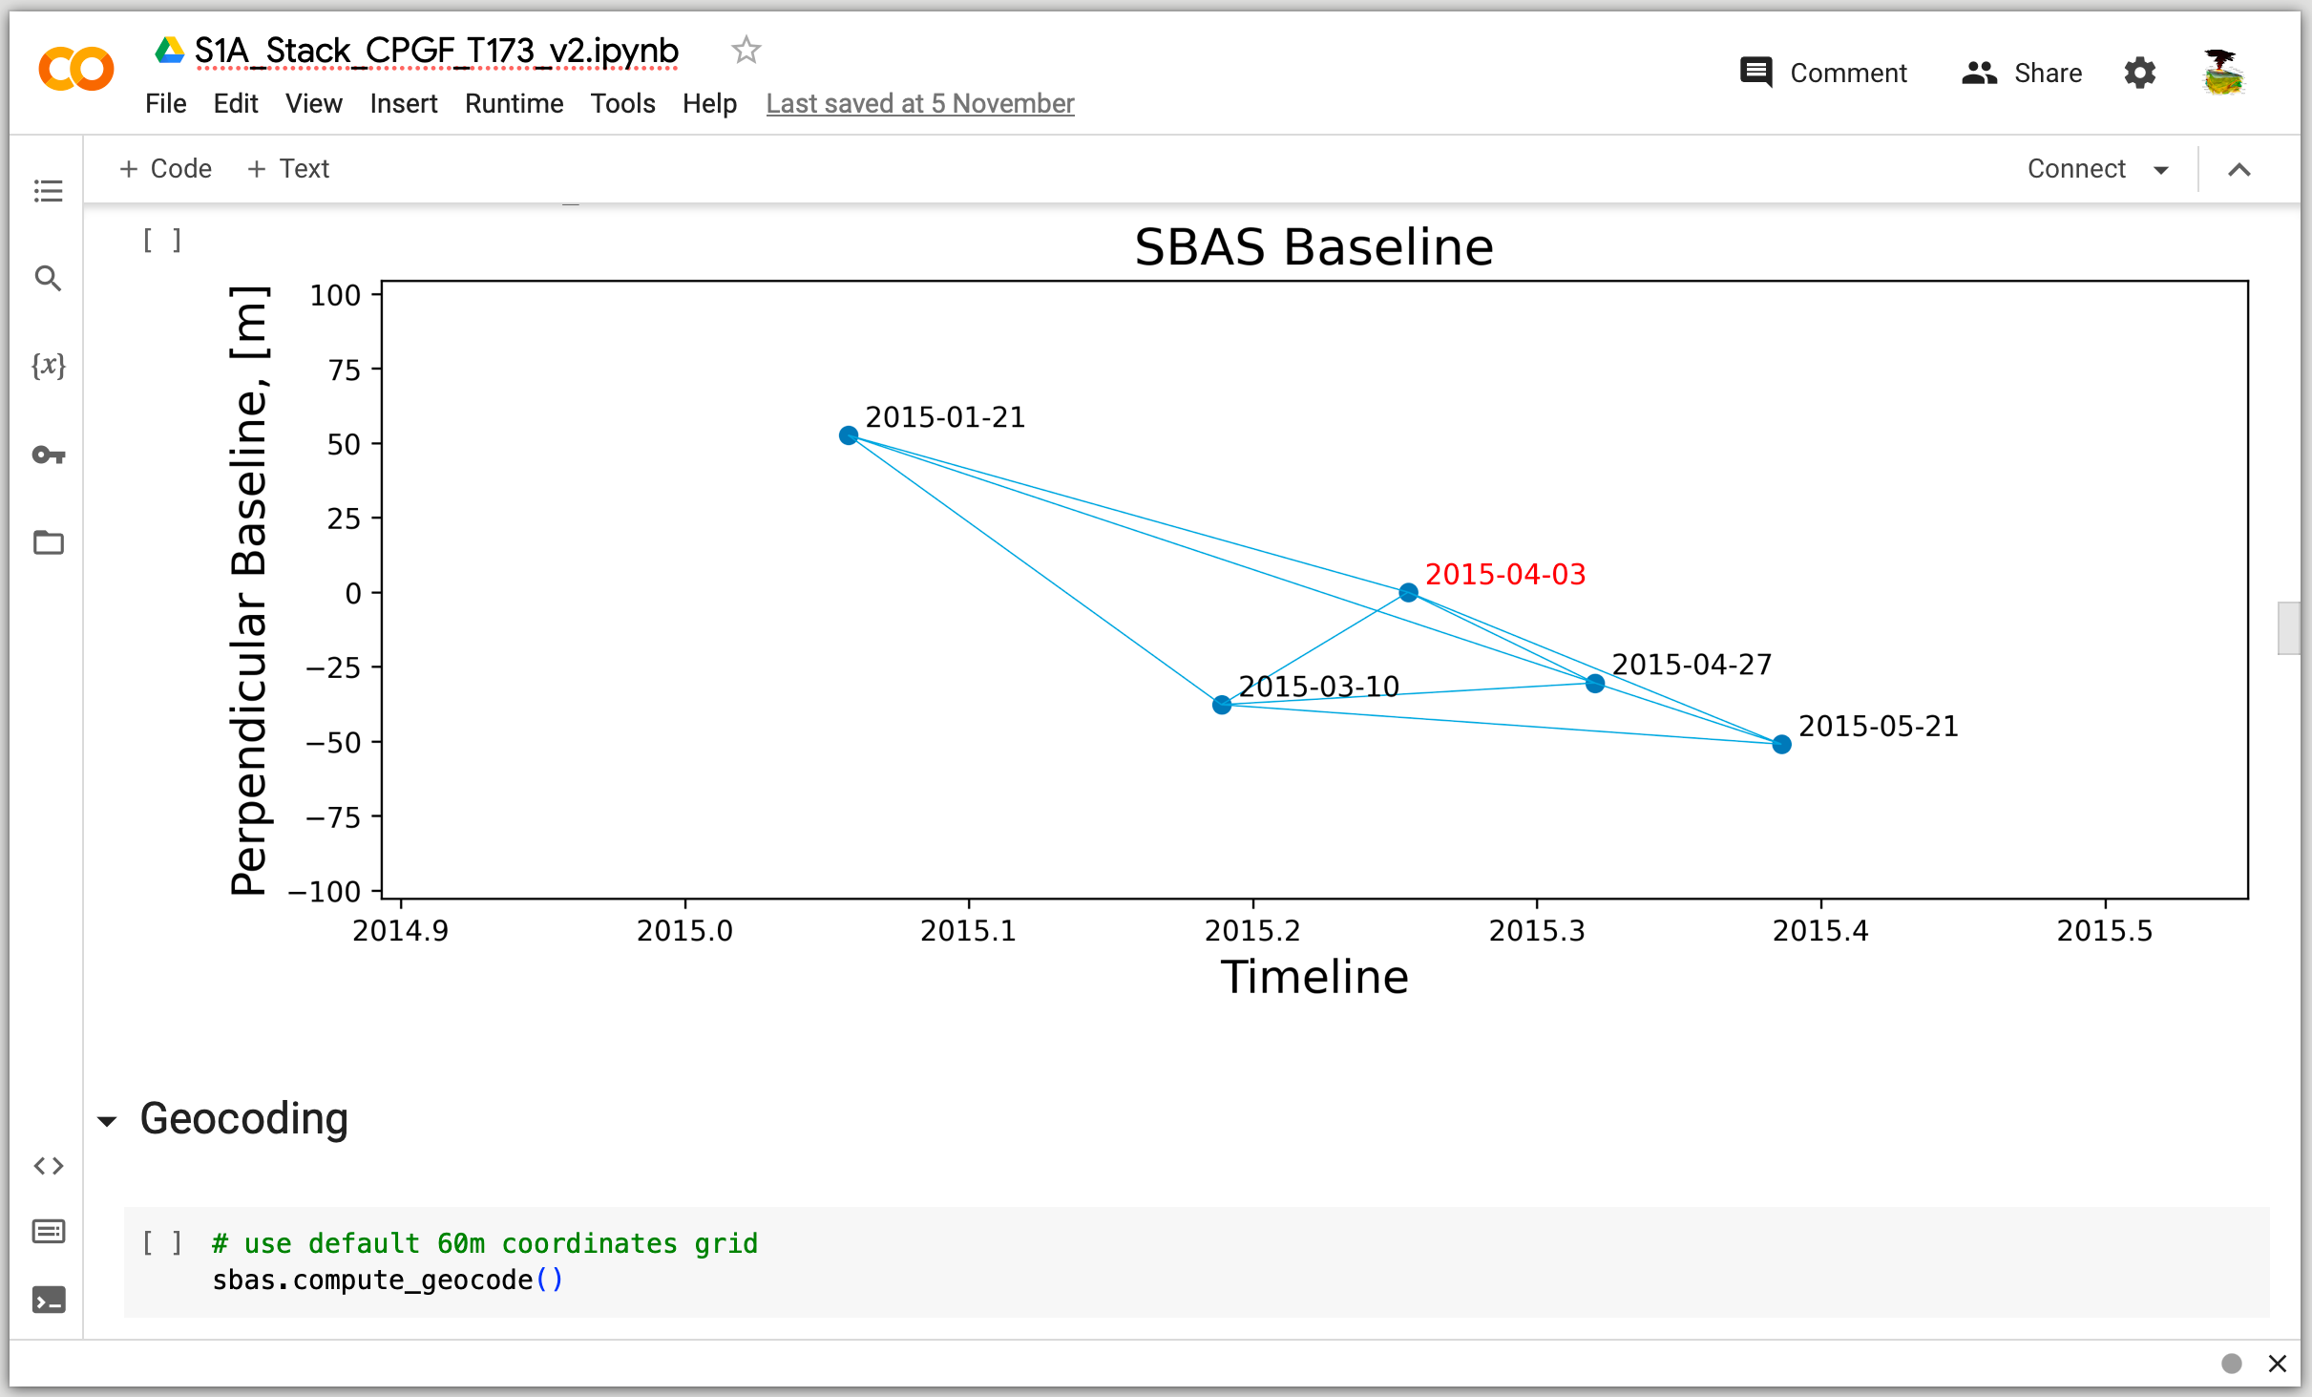Open the Tools menu

tap(622, 103)
